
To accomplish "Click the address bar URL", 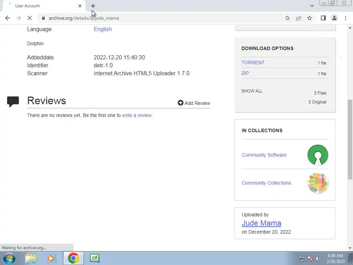I will tap(84, 18).
